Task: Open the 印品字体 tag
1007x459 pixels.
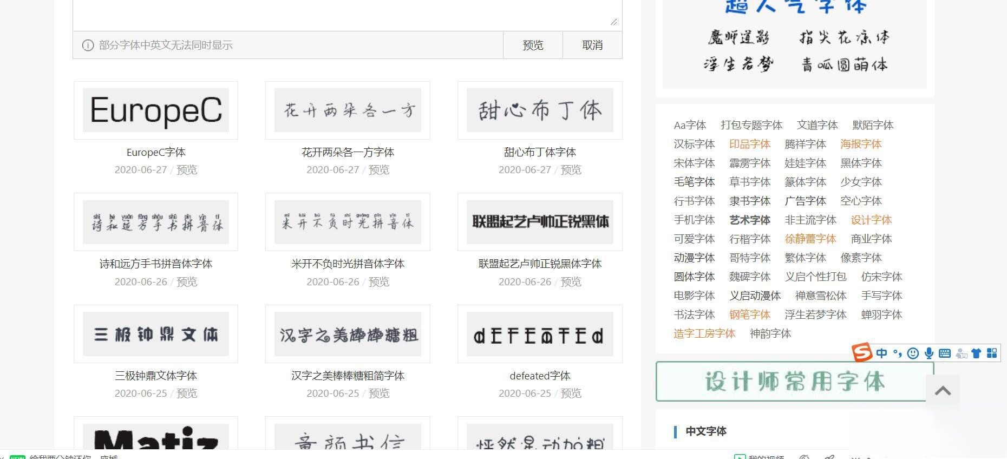Action: pos(749,144)
